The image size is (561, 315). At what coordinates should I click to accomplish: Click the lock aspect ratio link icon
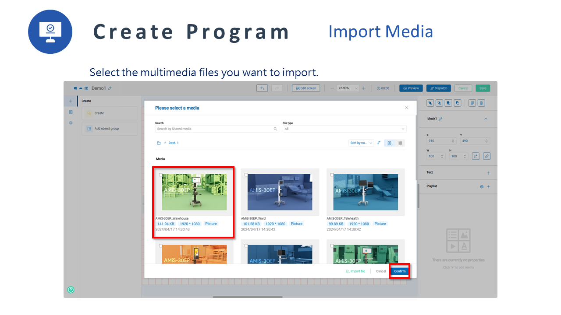pos(486,156)
